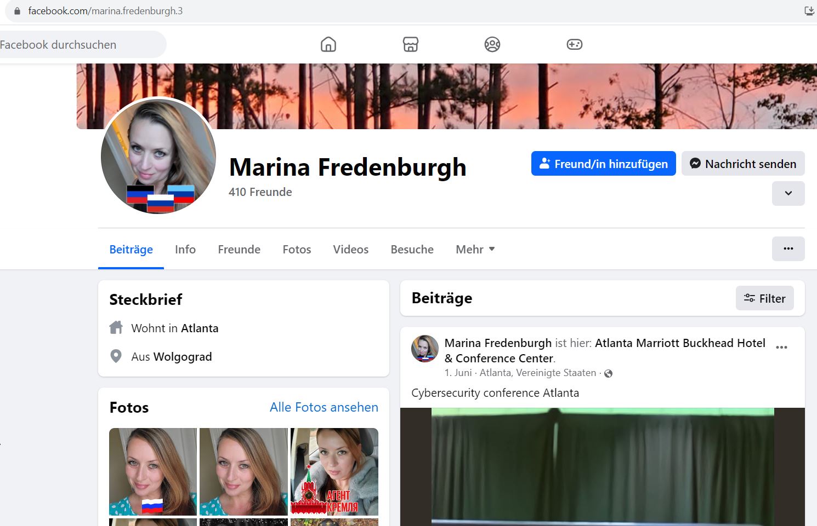Click the browser URL address text
The image size is (817, 526).
[x=105, y=11]
